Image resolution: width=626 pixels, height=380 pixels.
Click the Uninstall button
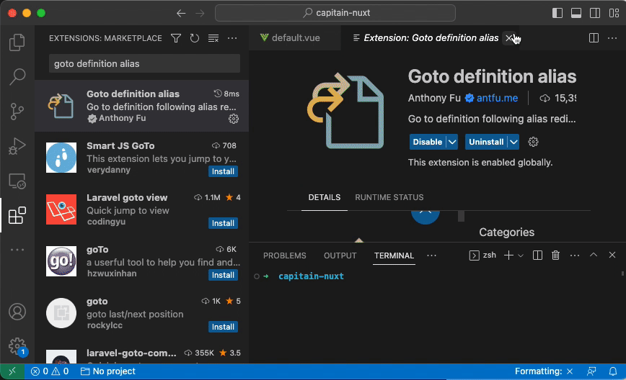click(x=486, y=142)
